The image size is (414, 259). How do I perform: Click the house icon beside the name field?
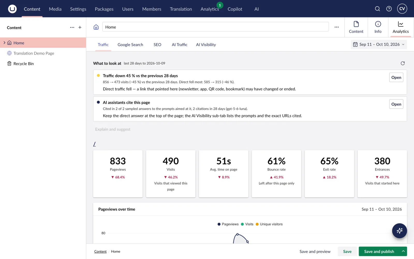pos(96,27)
